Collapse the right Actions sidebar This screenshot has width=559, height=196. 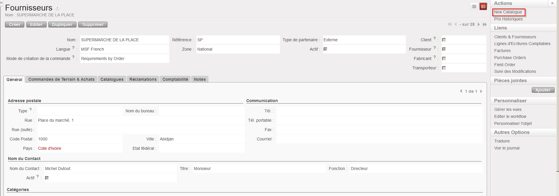[552, 3]
